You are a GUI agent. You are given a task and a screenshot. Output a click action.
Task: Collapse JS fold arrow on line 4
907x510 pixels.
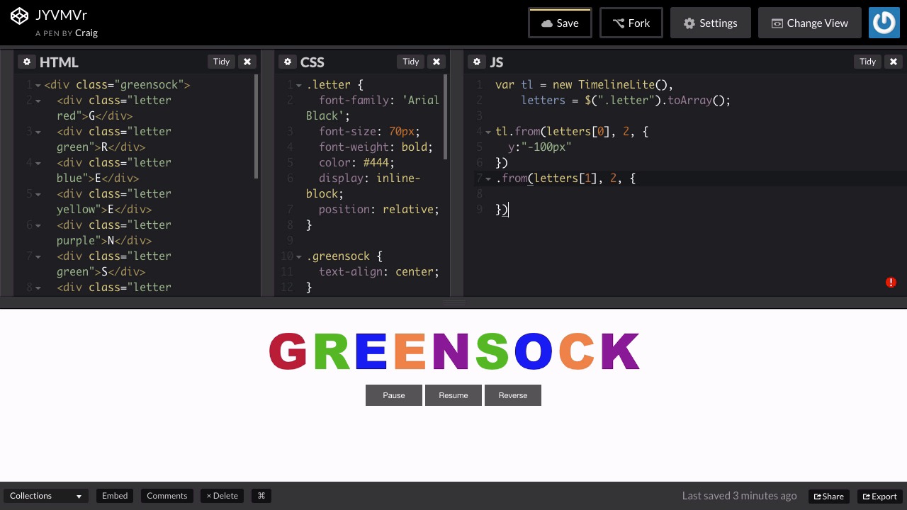point(488,132)
